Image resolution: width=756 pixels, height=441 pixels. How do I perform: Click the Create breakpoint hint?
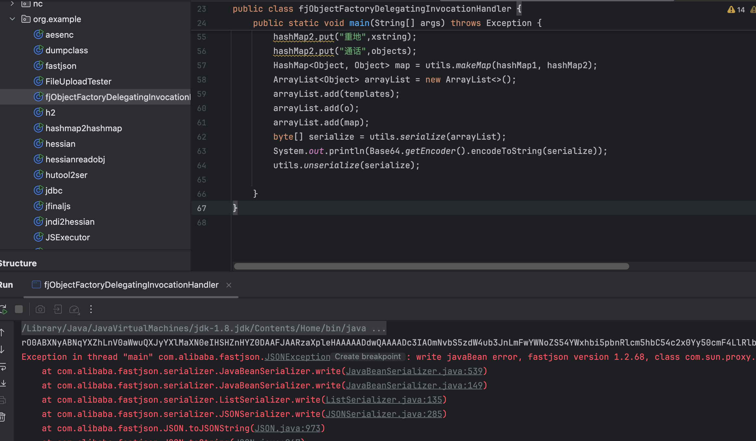pos(368,357)
